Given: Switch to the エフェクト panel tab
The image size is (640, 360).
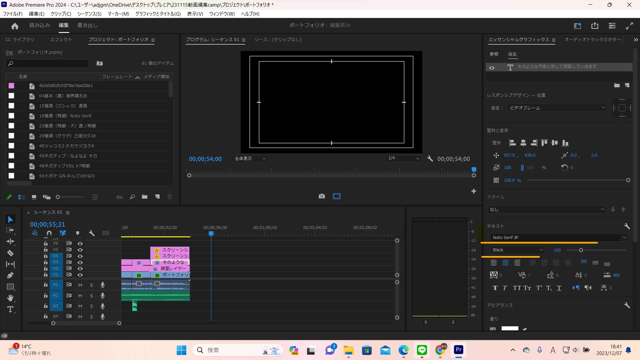Looking at the screenshot, I should click(x=61, y=40).
